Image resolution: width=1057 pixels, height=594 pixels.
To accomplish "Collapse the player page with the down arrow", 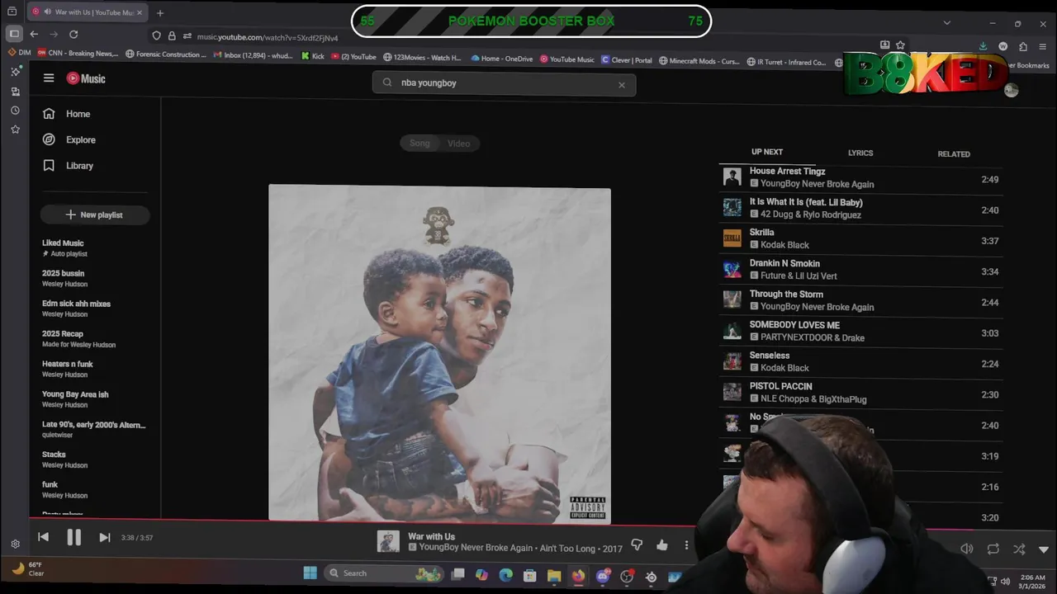I will [1044, 549].
